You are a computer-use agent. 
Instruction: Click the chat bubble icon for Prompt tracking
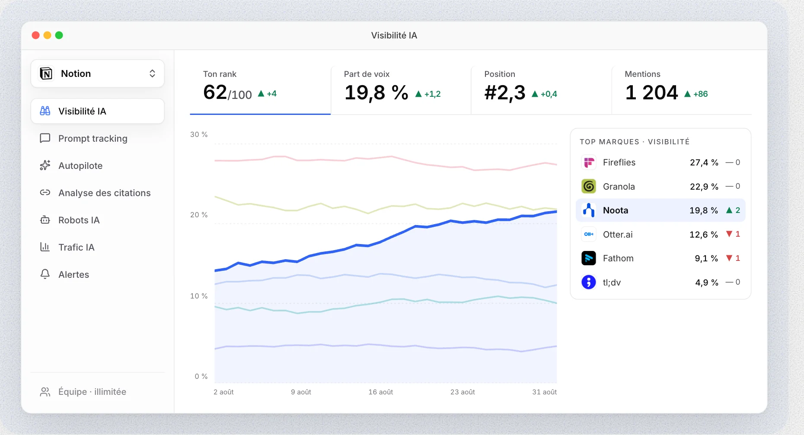click(x=45, y=138)
